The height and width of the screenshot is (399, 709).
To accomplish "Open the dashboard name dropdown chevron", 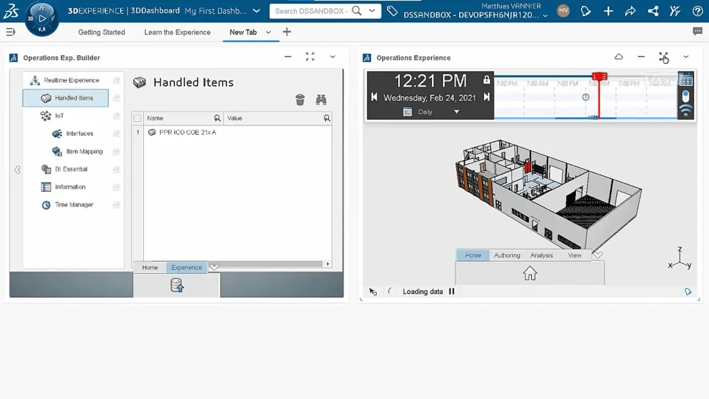I will (x=257, y=11).
